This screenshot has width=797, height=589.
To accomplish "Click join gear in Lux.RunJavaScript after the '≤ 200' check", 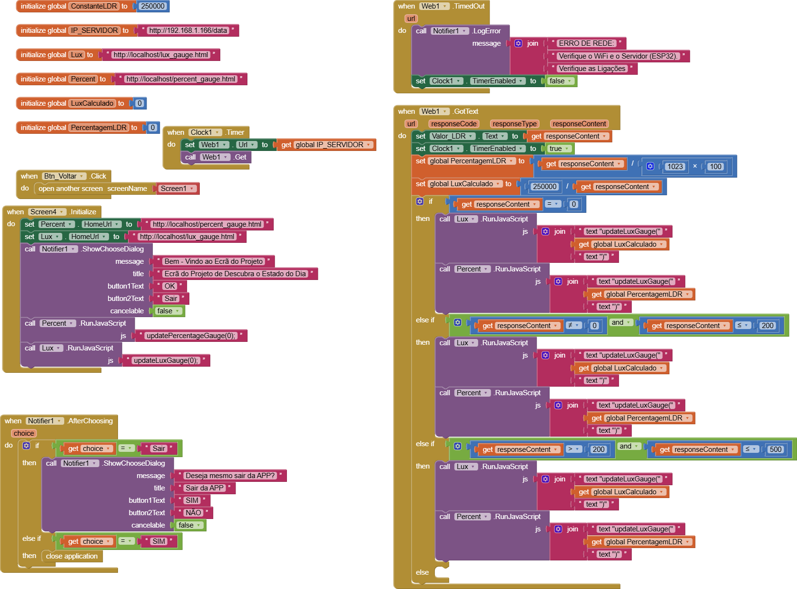I will tap(545, 355).
